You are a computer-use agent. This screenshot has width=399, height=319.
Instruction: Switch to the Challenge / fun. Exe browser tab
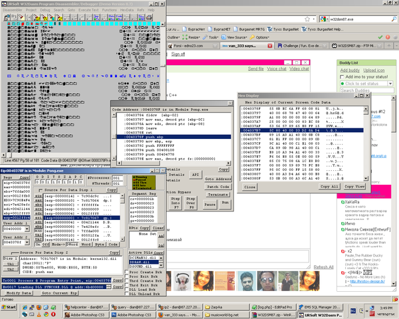302,46
